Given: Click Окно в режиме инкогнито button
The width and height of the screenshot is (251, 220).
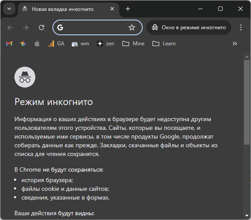Looking at the screenshot, I should [189, 27].
